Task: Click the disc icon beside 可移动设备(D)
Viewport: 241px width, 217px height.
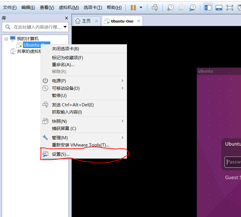Action: click(45, 88)
